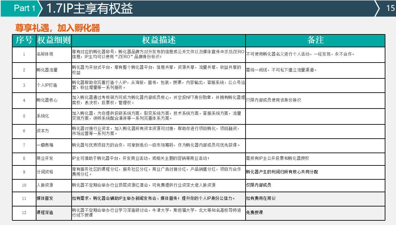Image resolution: width=396 pixels, height=225 pixels.
Task: Select the bolded '媒体宣发' cell
Action: coord(45,199)
